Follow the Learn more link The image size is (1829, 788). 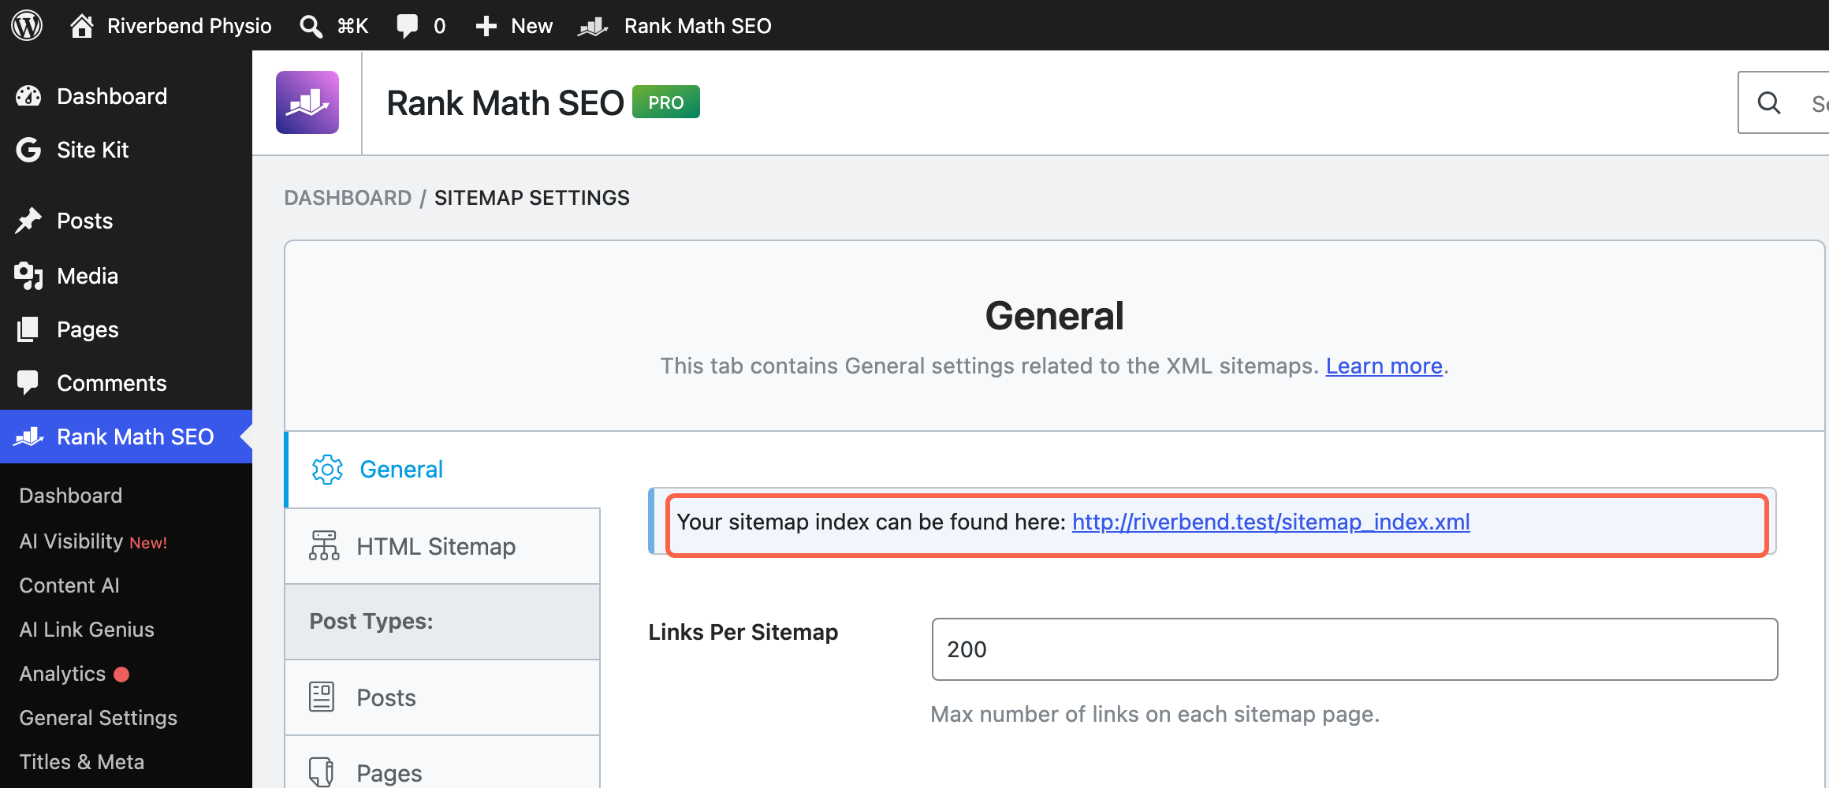point(1384,366)
